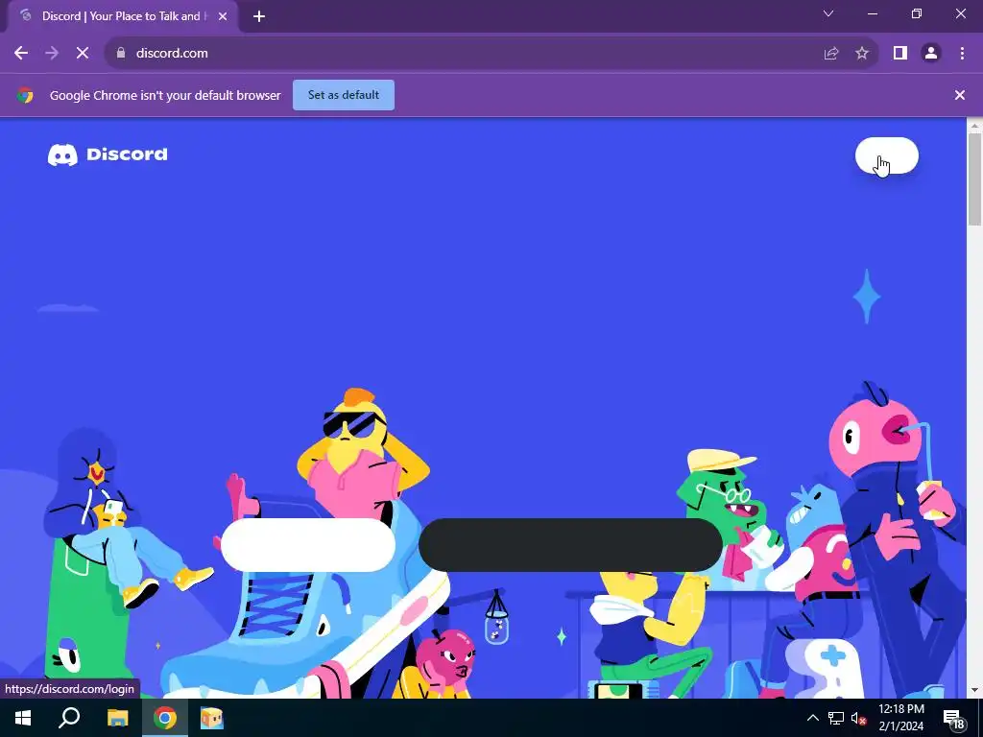Open the taskbar clock and date
The height and width of the screenshot is (737, 983).
[x=900, y=718]
